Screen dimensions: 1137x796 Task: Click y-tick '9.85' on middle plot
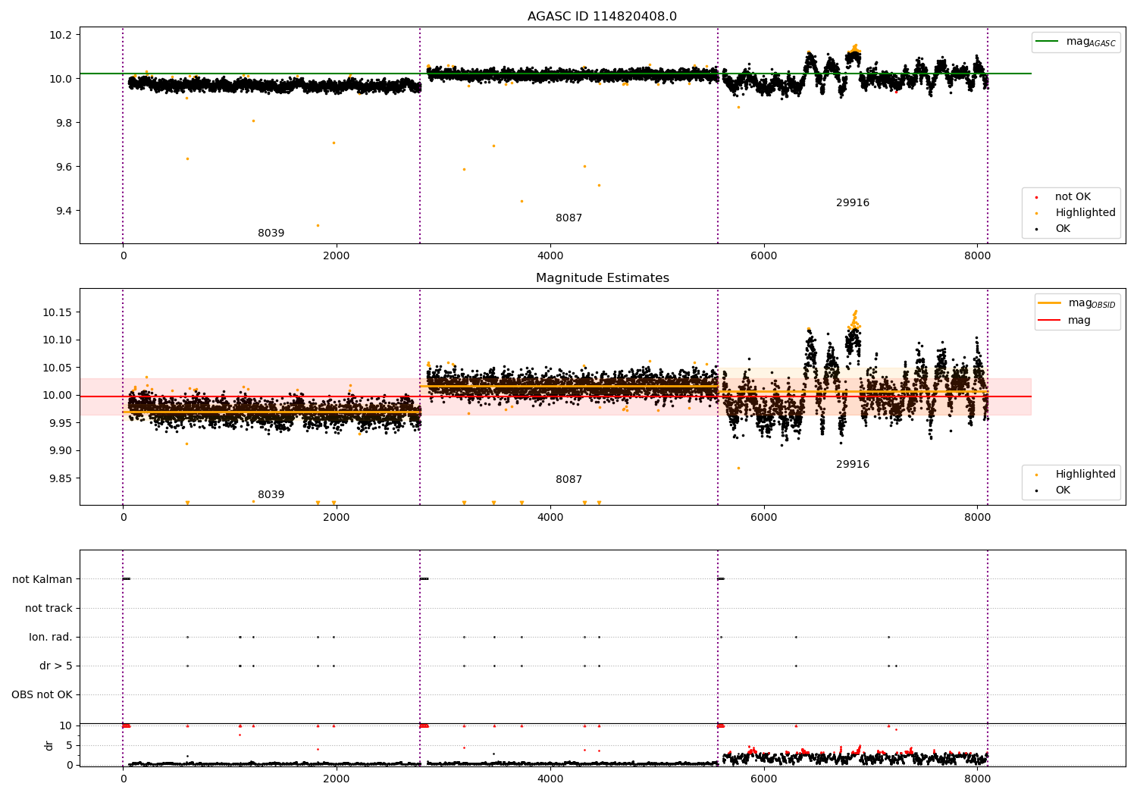click(59, 478)
